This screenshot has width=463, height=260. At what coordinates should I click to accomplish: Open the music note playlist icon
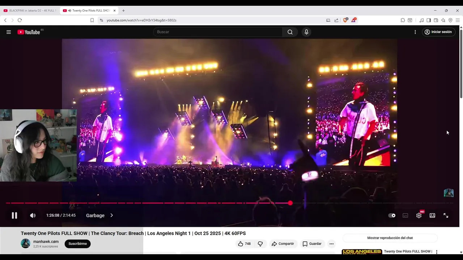(421, 20)
